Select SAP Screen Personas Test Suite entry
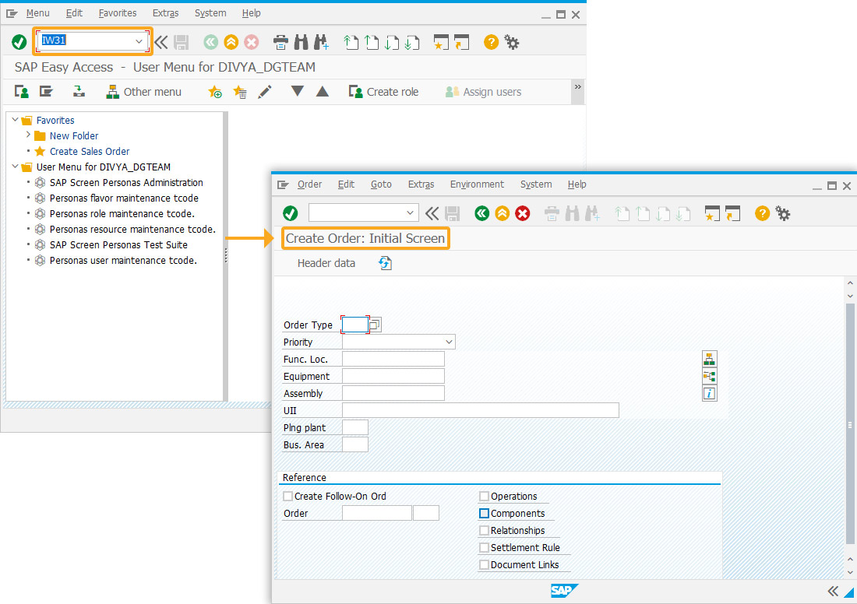The height and width of the screenshot is (604, 857). [118, 244]
